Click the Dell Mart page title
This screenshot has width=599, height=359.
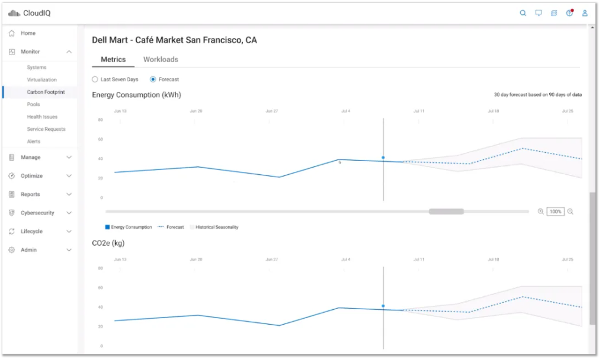pyautogui.click(x=174, y=40)
